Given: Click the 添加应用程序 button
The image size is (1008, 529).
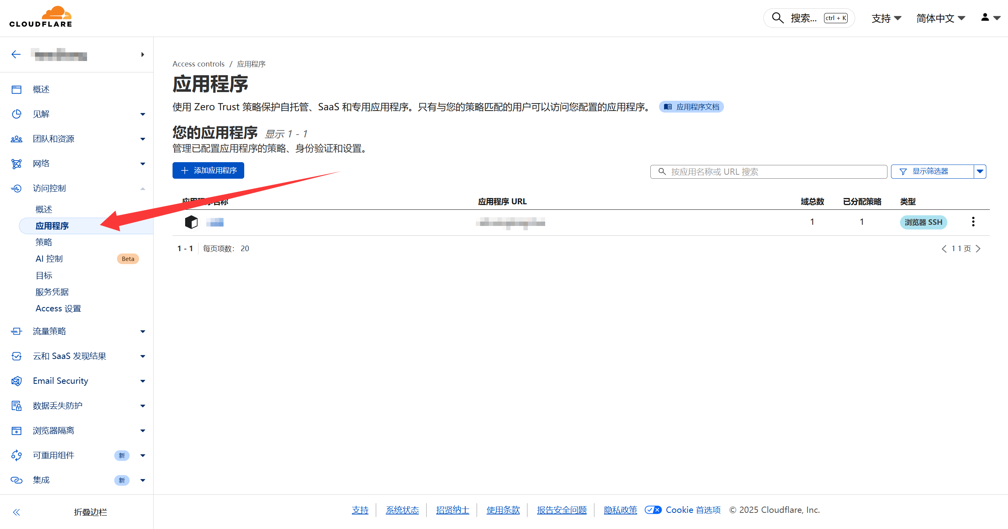Looking at the screenshot, I should click(x=208, y=170).
